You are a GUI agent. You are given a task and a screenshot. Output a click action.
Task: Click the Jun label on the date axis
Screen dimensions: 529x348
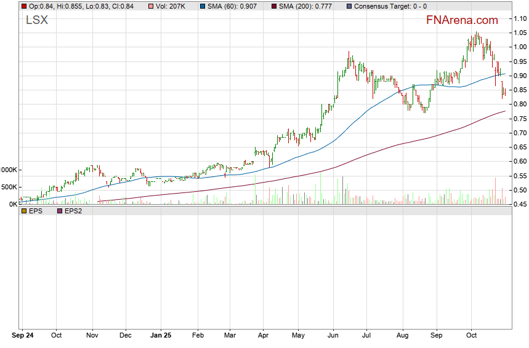tap(333, 336)
